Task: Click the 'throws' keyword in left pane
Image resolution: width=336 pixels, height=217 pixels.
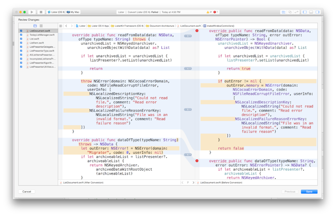Action: (x=139, y=39)
